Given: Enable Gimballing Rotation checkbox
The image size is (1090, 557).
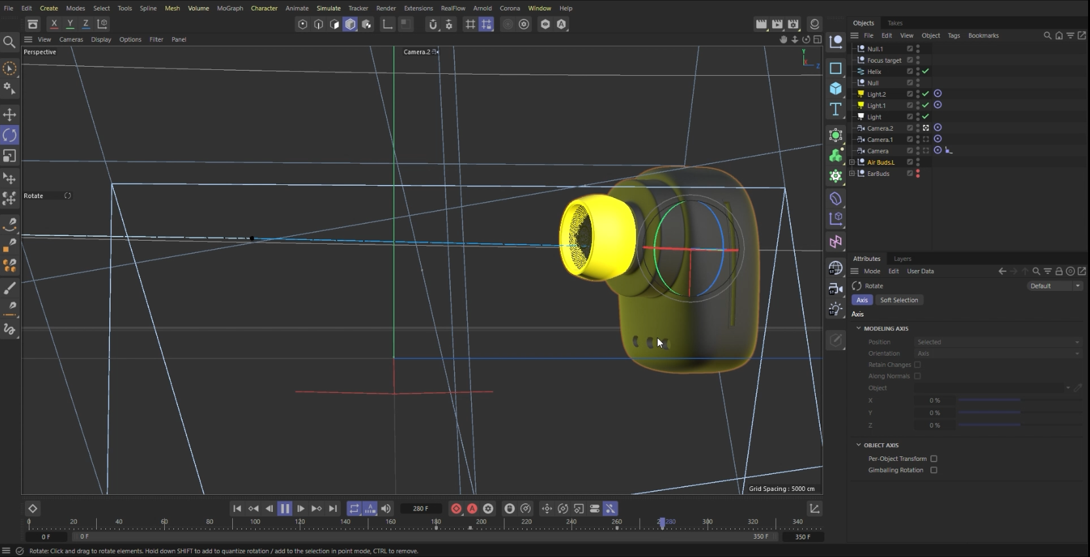Looking at the screenshot, I should [934, 470].
